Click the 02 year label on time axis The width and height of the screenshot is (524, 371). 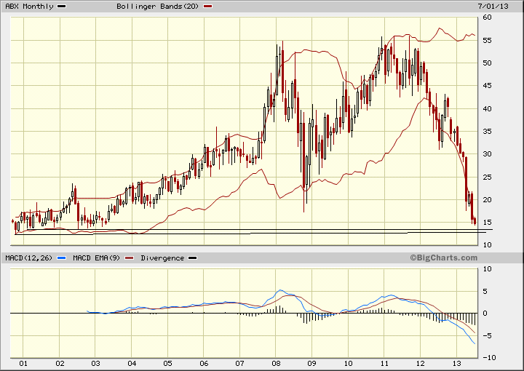(x=60, y=364)
